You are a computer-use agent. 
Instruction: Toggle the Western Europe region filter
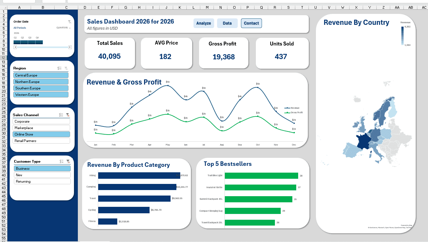point(41,95)
